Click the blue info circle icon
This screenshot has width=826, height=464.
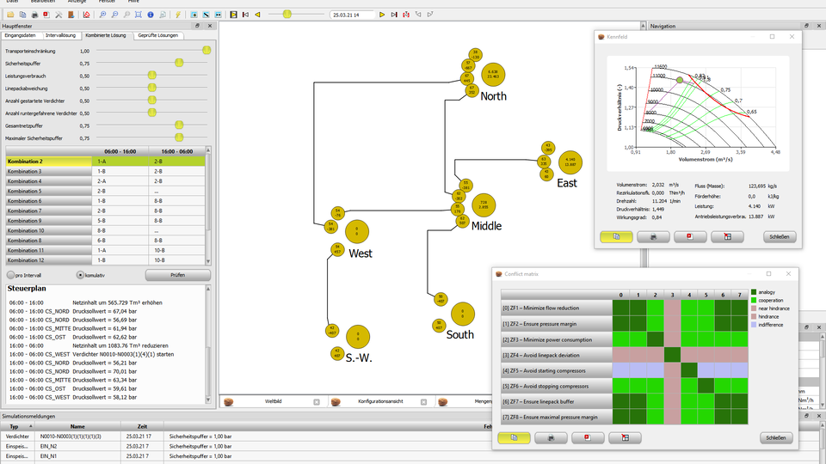[151, 15]
